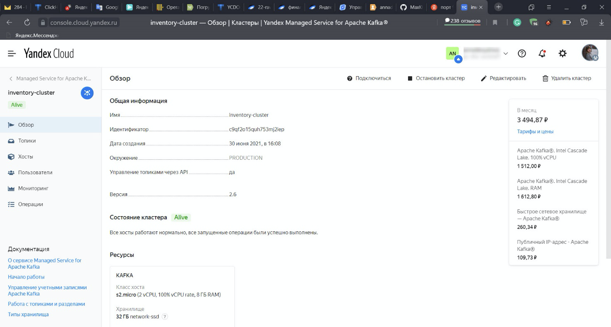
Task: Switch to the Gmail 284 tab
Action: 15,7
